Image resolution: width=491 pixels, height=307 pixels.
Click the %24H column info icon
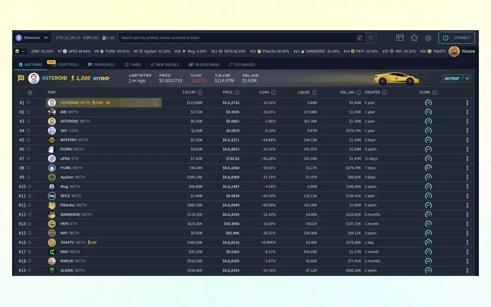pyautogui.click(x=273, y=92)
